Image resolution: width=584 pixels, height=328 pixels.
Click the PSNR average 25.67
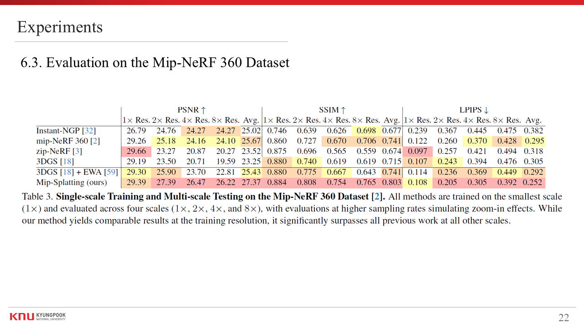click(x=251, y=141)
